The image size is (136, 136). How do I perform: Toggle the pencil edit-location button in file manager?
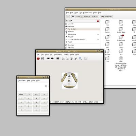(x=68, y=17)
